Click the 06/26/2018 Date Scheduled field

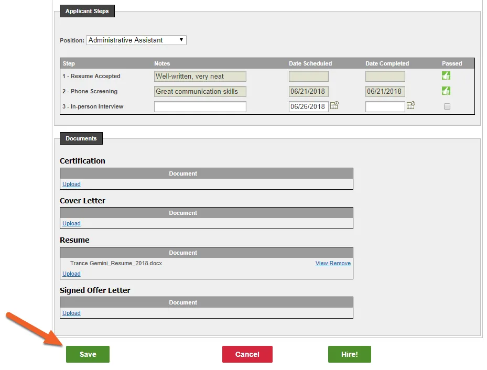coord(308,106)
